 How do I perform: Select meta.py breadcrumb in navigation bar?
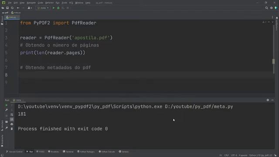[16, 13]
